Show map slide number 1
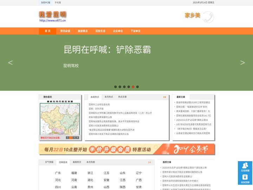253x190 pixels. click(67, 138)
